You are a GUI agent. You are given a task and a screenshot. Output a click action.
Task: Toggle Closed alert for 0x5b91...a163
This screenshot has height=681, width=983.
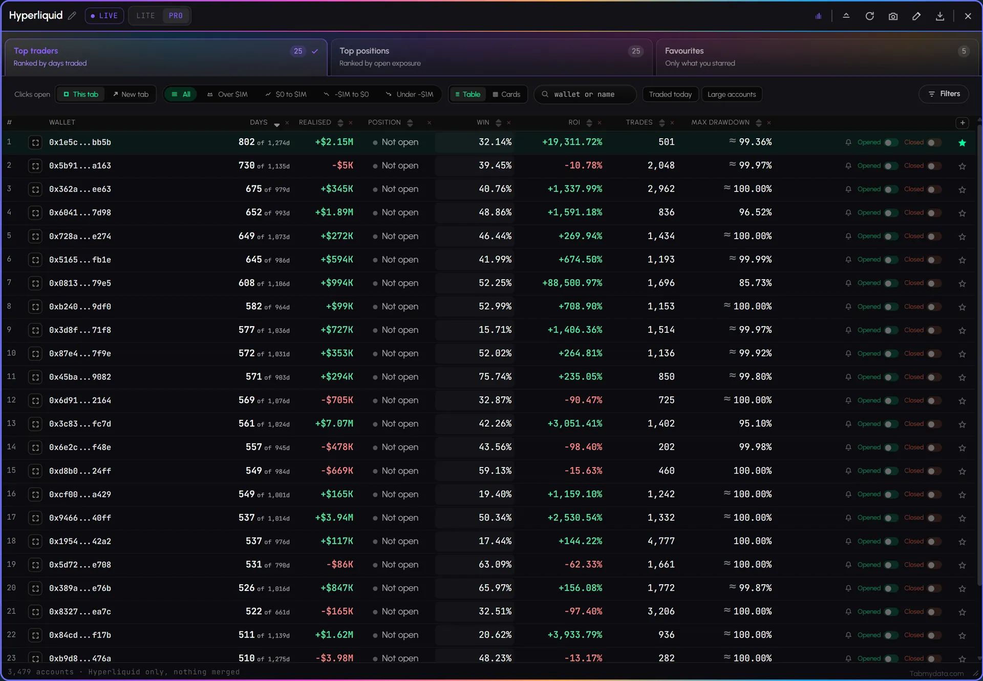[934, 166]
